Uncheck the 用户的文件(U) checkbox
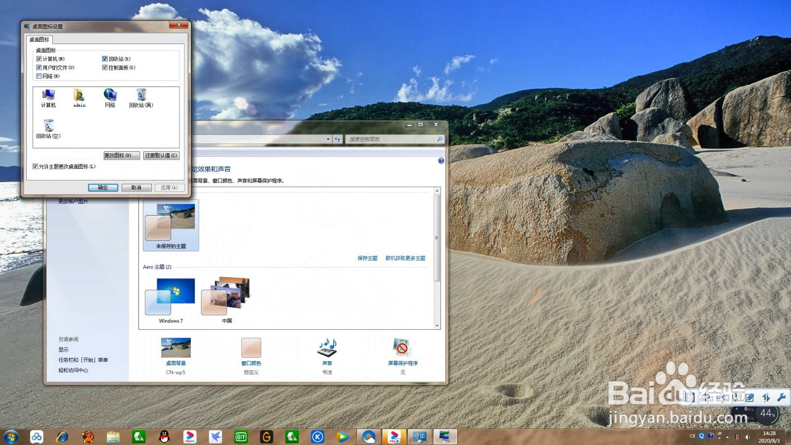This screenshot has width=791, height=445. coord(39,68)
